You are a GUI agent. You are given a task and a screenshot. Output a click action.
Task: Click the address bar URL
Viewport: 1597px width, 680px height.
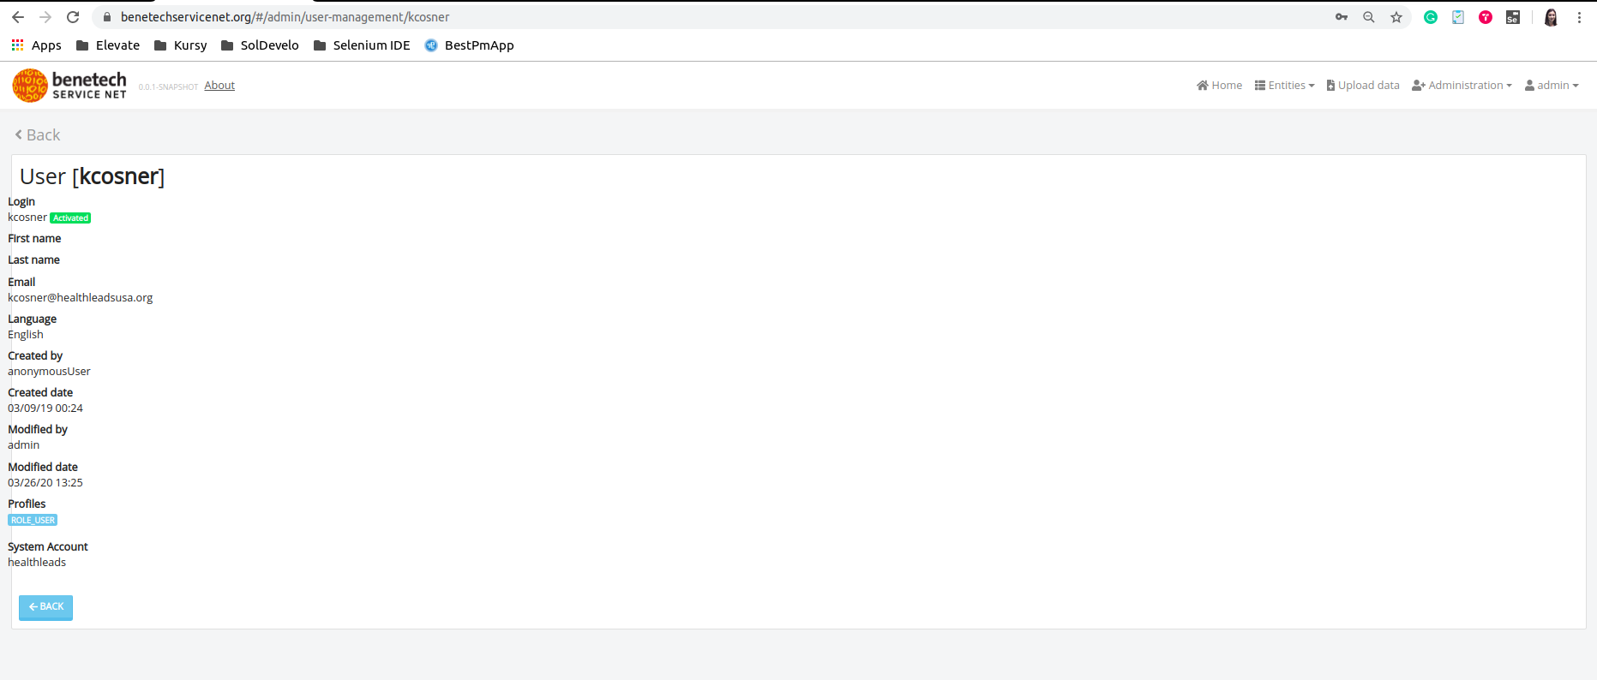(285, 17)
